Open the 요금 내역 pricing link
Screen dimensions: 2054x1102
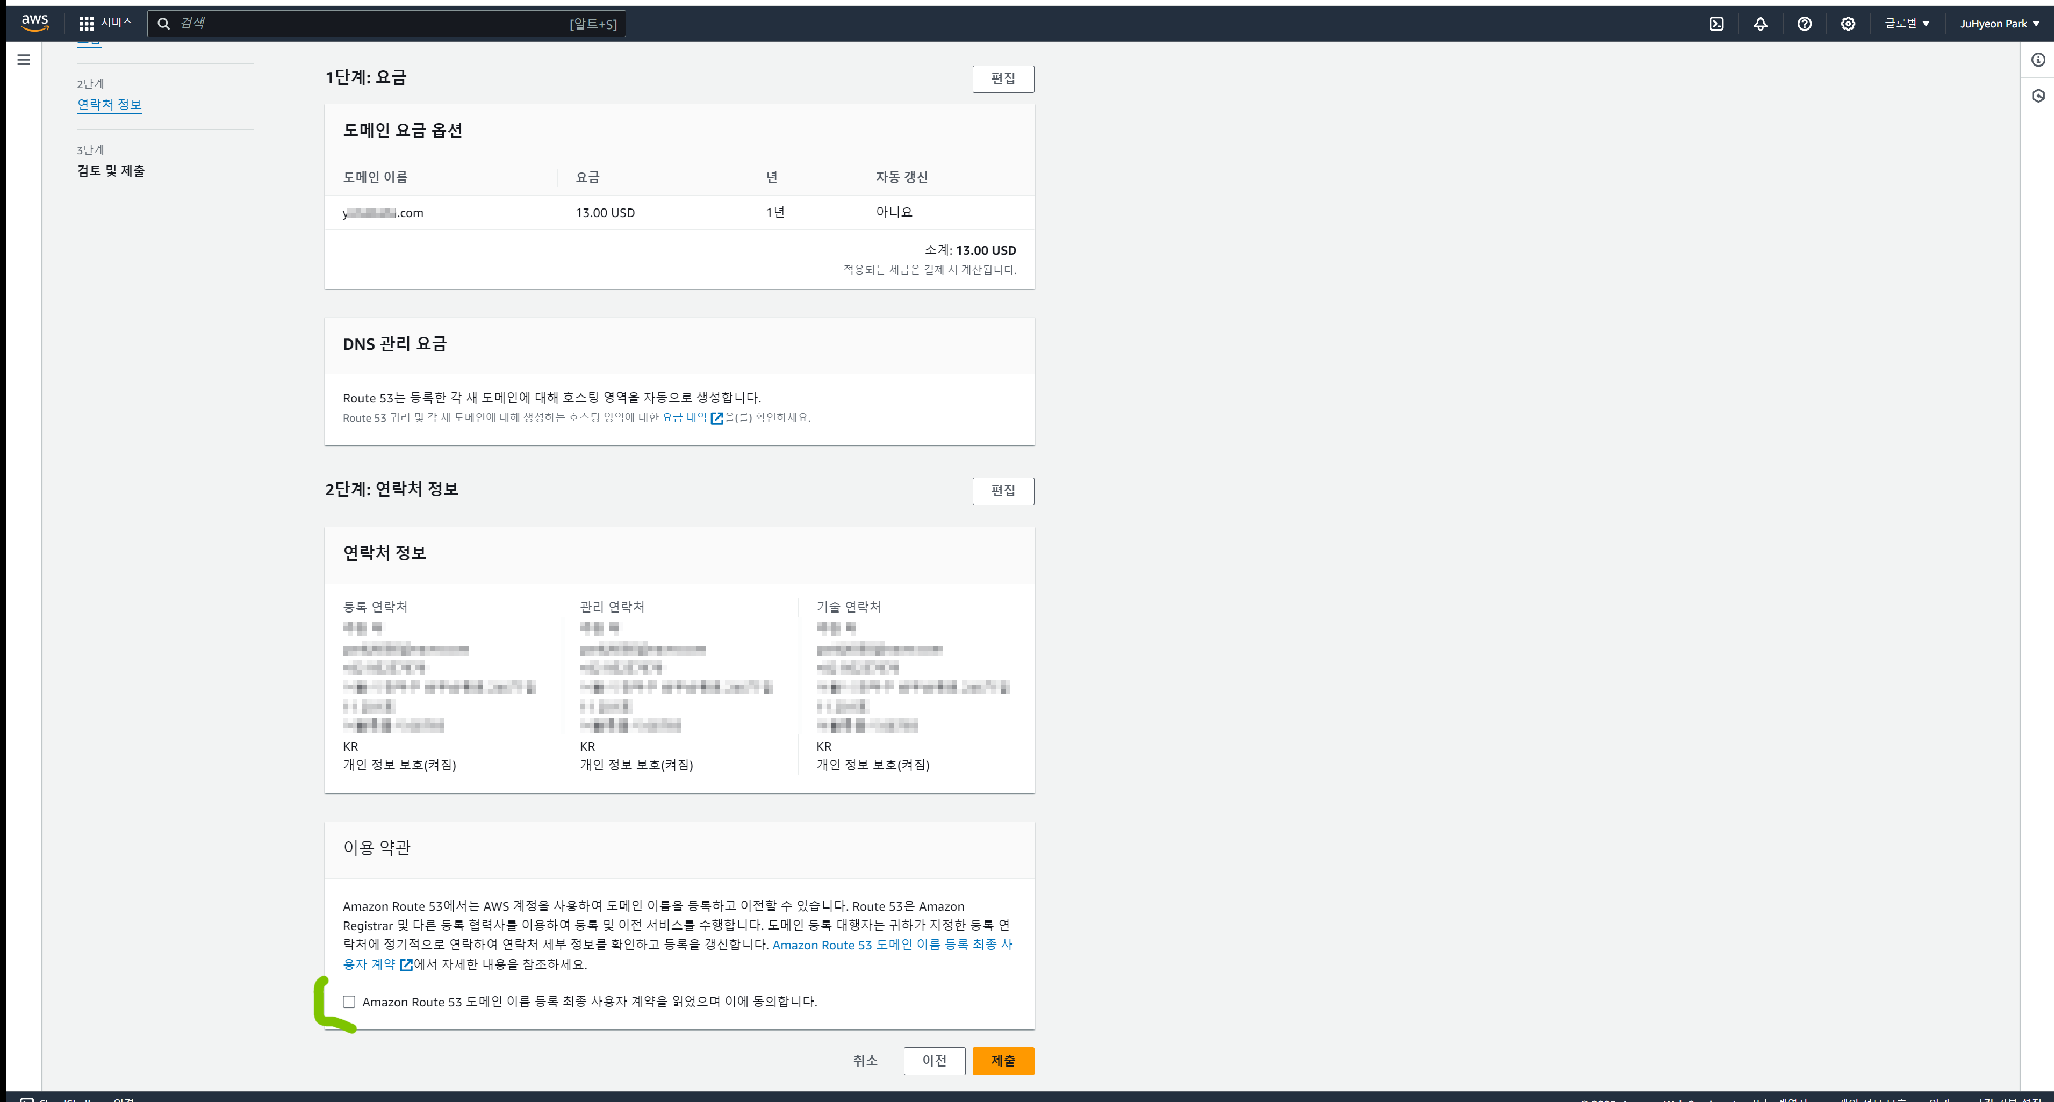pos(685,417)
